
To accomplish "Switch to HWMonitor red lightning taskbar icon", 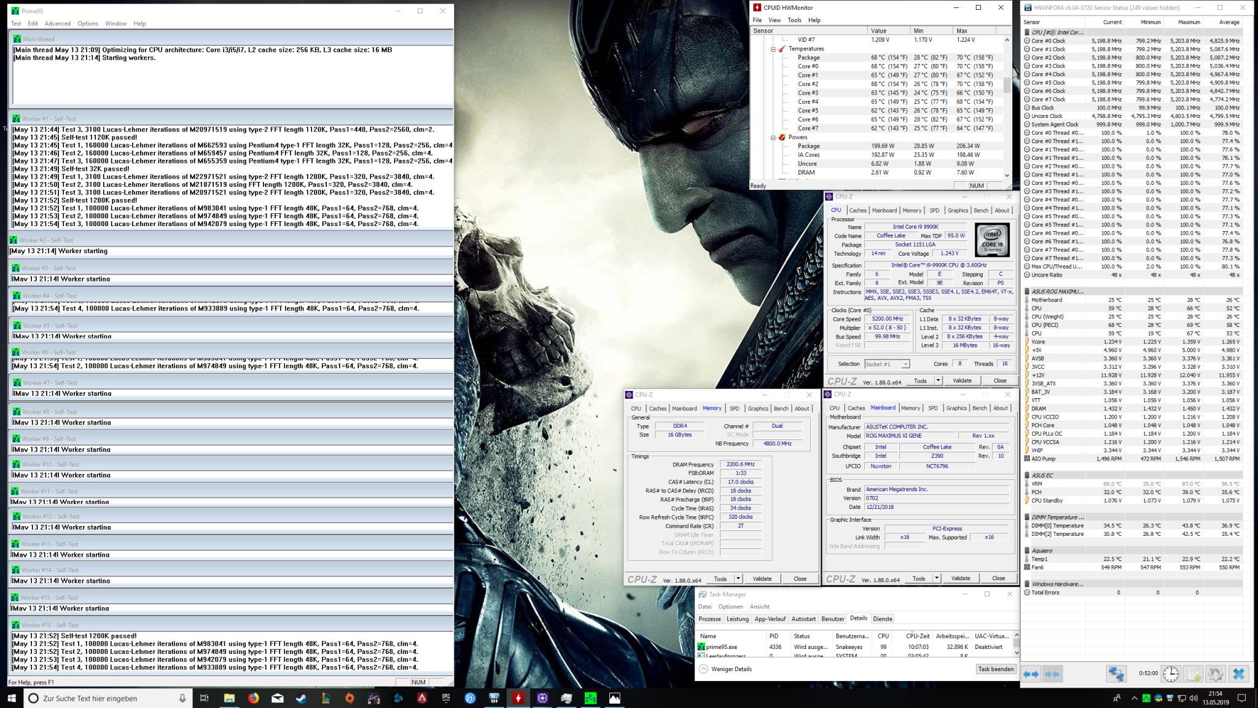I will (518, 698).
